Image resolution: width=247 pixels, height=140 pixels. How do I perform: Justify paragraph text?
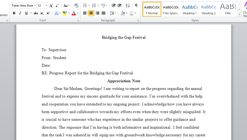tap(103, 13)
